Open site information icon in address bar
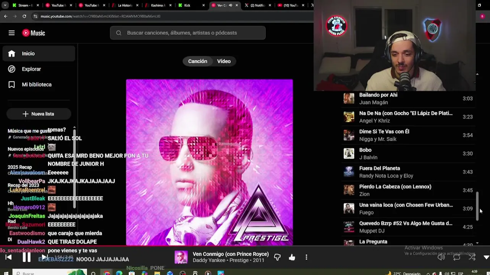This screenshot has width=490, height=275. pos(35,16)
